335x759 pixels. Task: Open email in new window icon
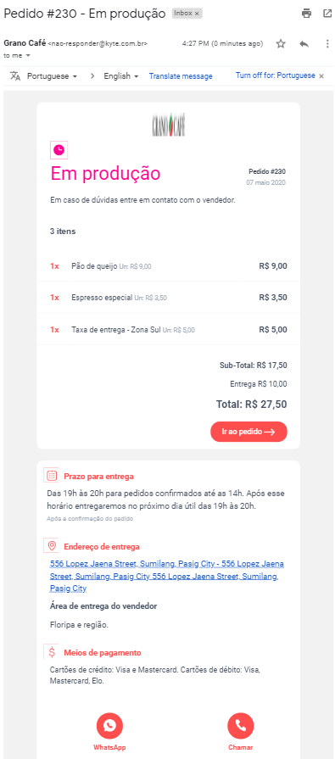pyautogui.click(x=327, y=14)
